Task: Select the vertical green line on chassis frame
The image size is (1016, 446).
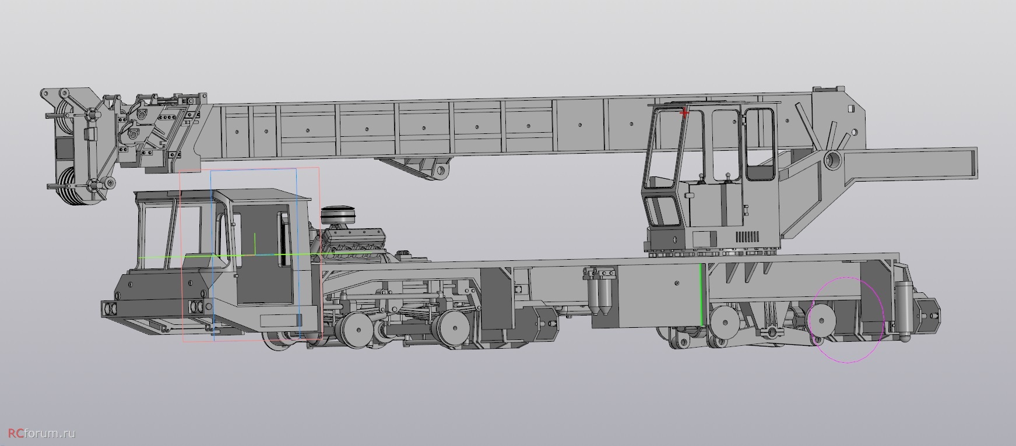Action: (x=702, y=295)
